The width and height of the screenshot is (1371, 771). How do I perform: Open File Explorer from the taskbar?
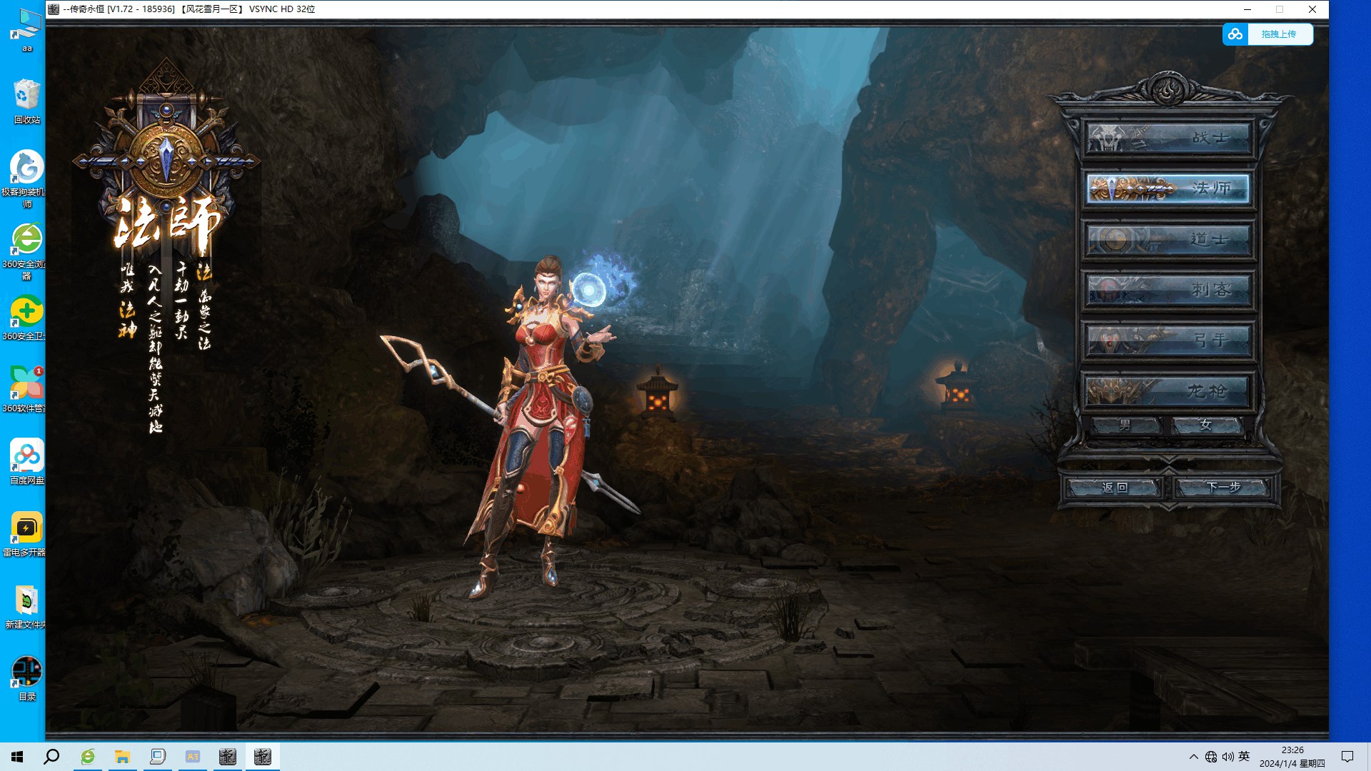coord(123,757)
